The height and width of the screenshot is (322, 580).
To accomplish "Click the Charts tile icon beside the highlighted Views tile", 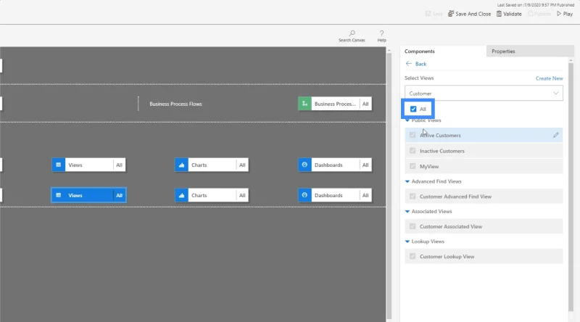I will [x=182, y=195].
